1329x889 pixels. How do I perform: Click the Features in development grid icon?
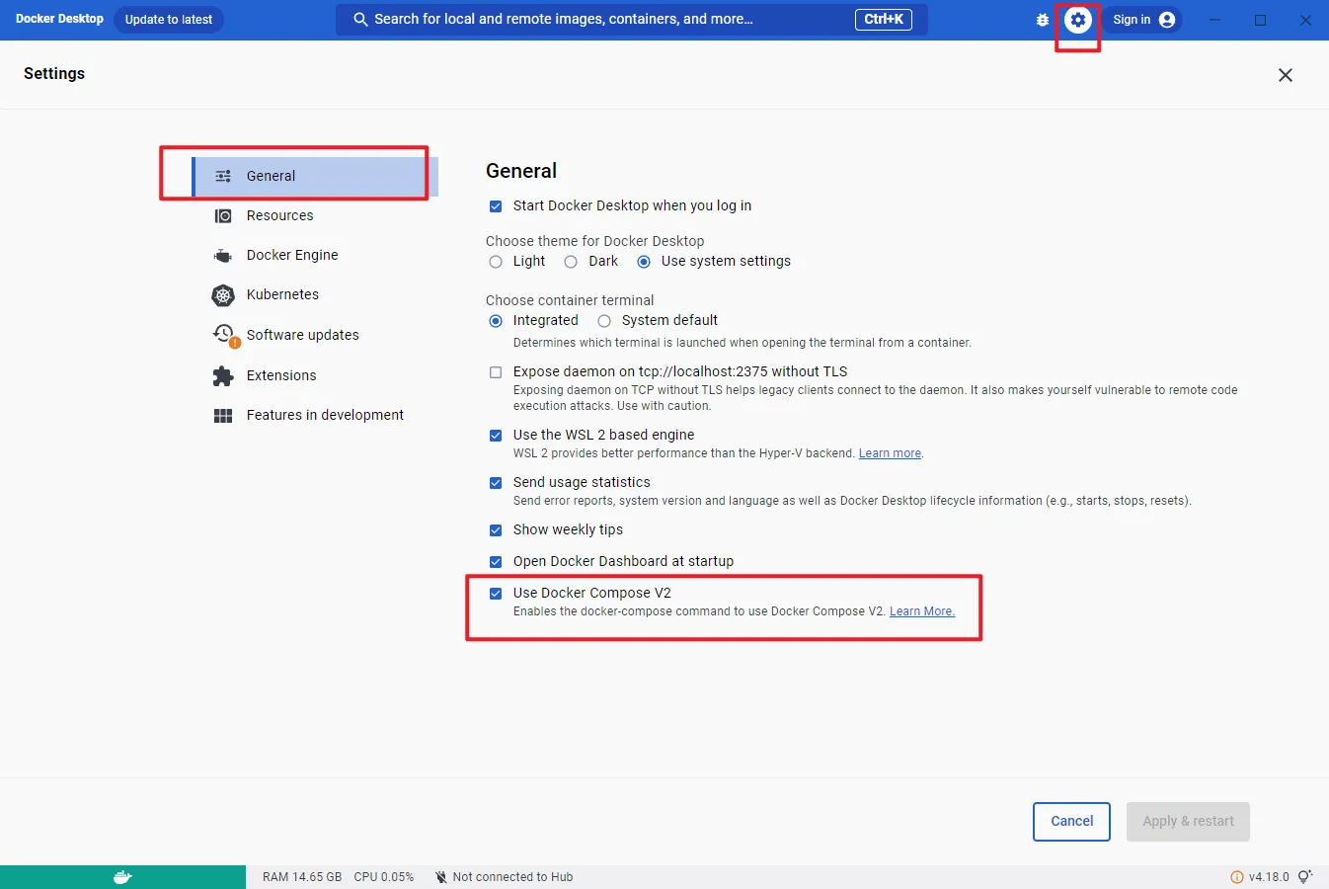[x=223, y=416]
